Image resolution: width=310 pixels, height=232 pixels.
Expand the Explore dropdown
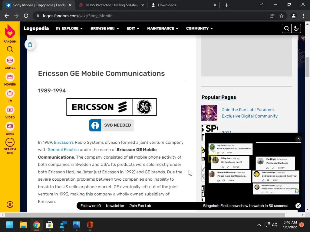tap(69, 28)
